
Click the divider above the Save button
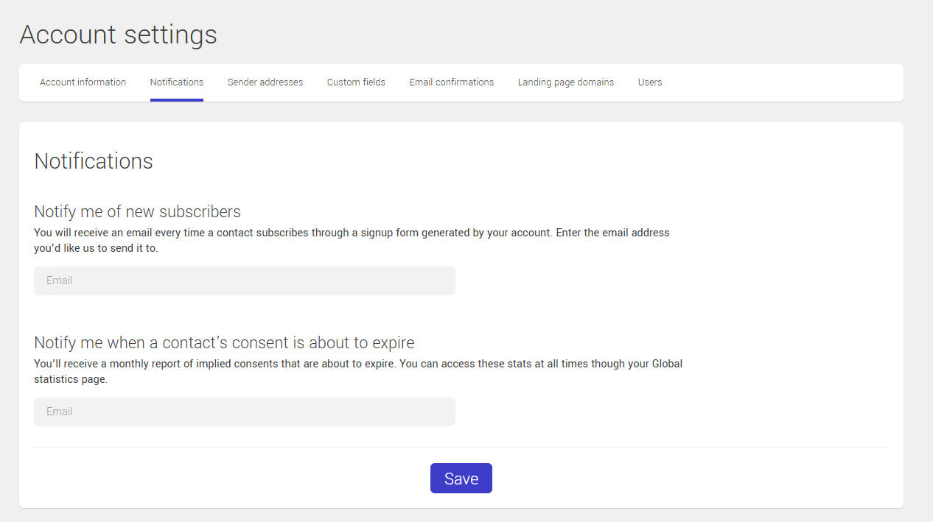461,446
